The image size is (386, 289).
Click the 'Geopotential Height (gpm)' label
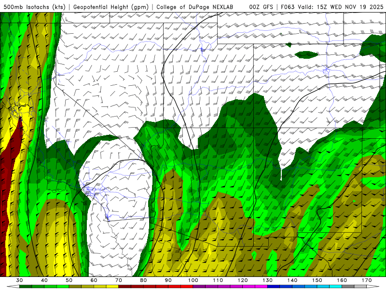pyautogui.click(x=111, y=7)
